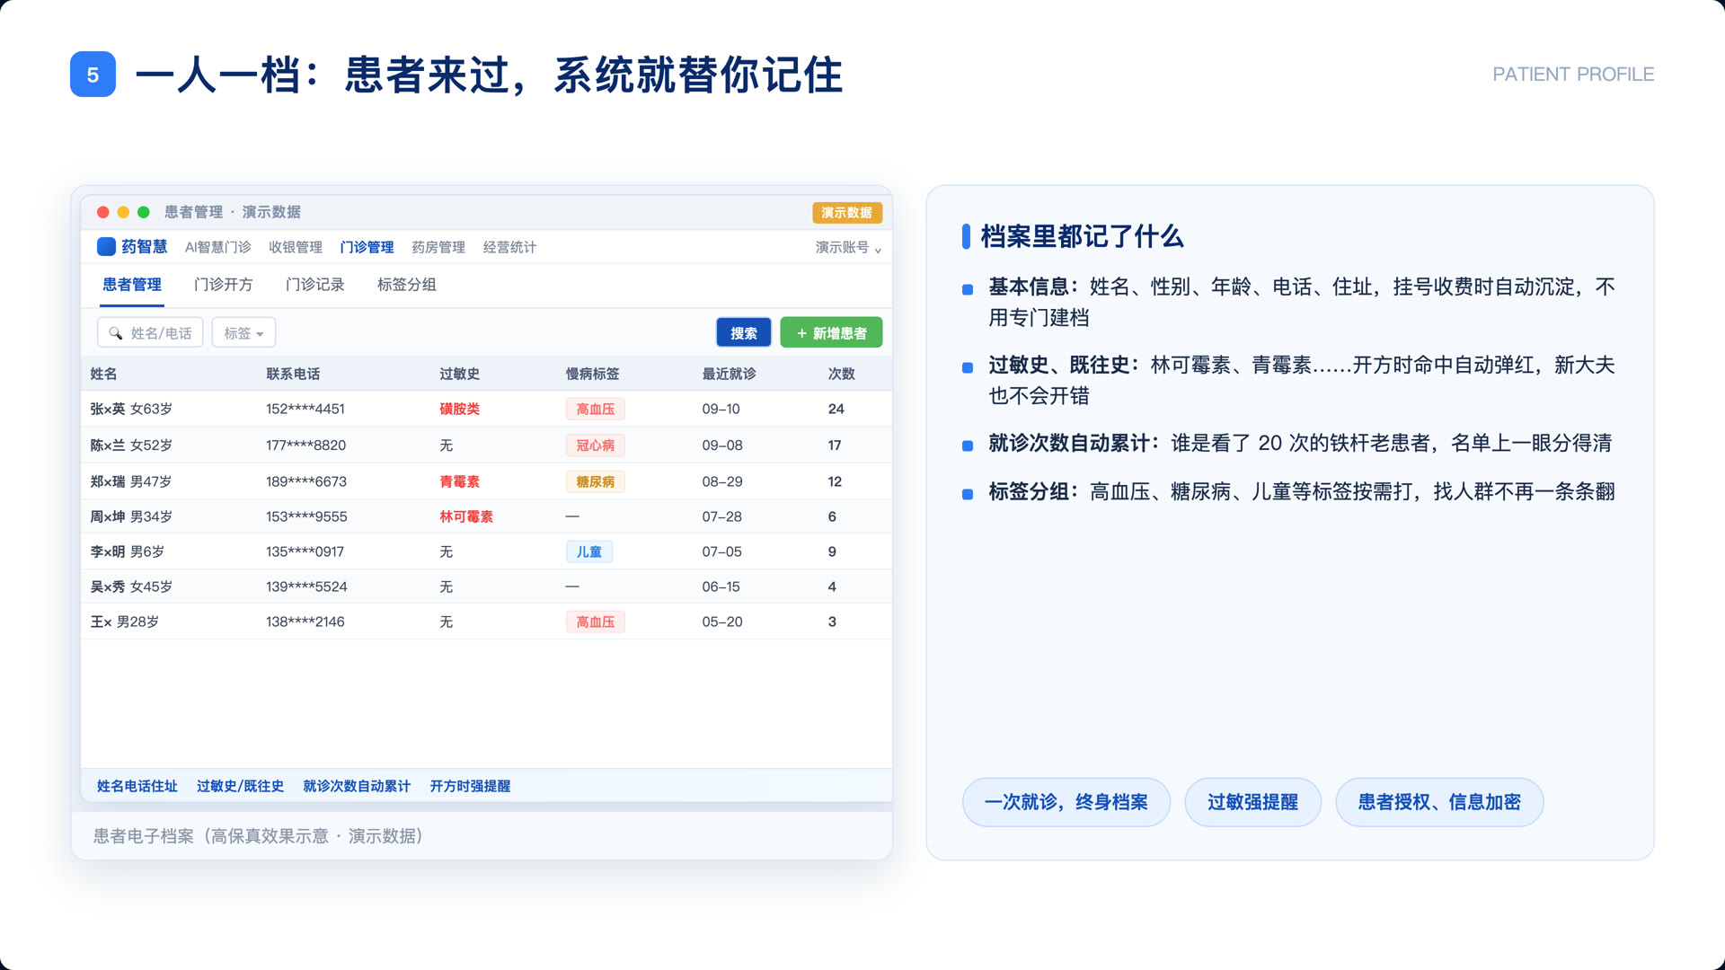Screen dimensions: 1725x970
Task: Click the 儿童 tag
Action: tap(589, 551)
